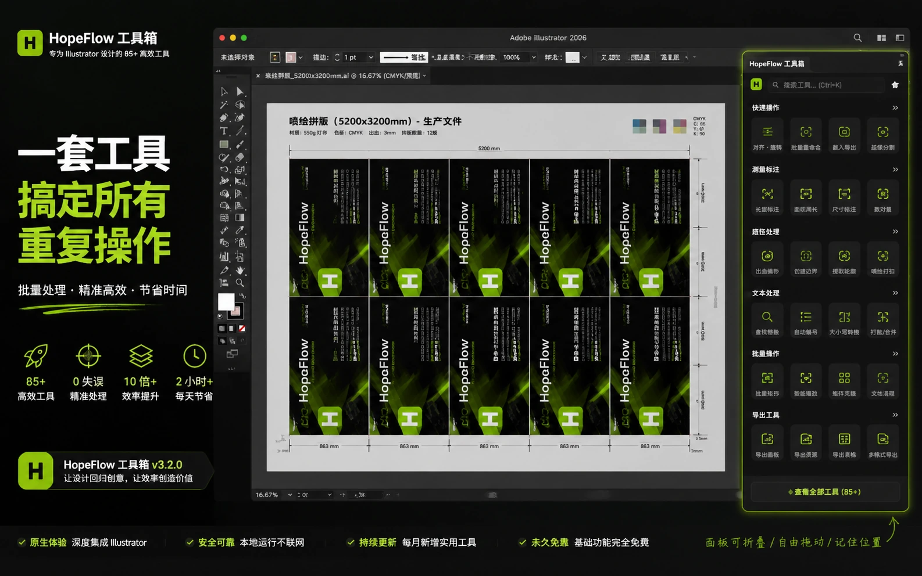This screenshot has width=922, height=576.
Task: Click the HopeFlow search tools field
Action: pyautogui.click(x=825, y=85)
